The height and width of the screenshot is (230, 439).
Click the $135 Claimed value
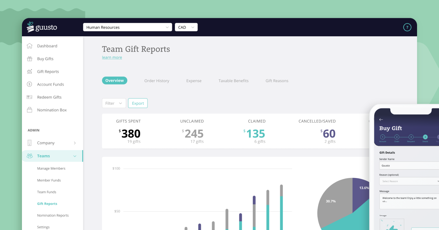pyautogui.click(x=255, y=134)
